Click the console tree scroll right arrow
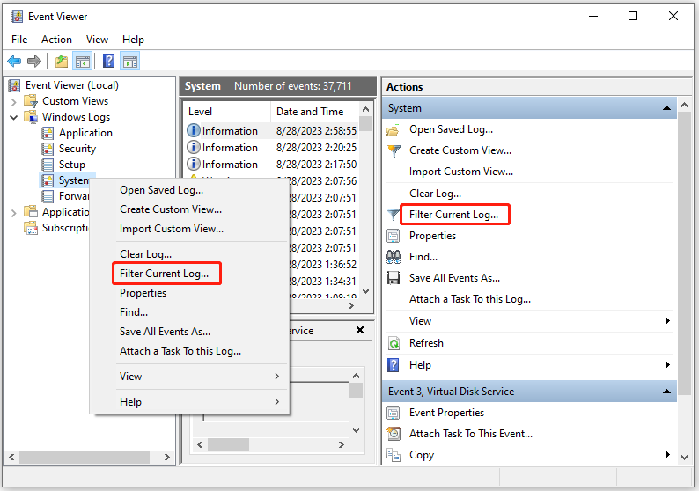This screenshot has width=699, height=491. click(x=166, y=458)
